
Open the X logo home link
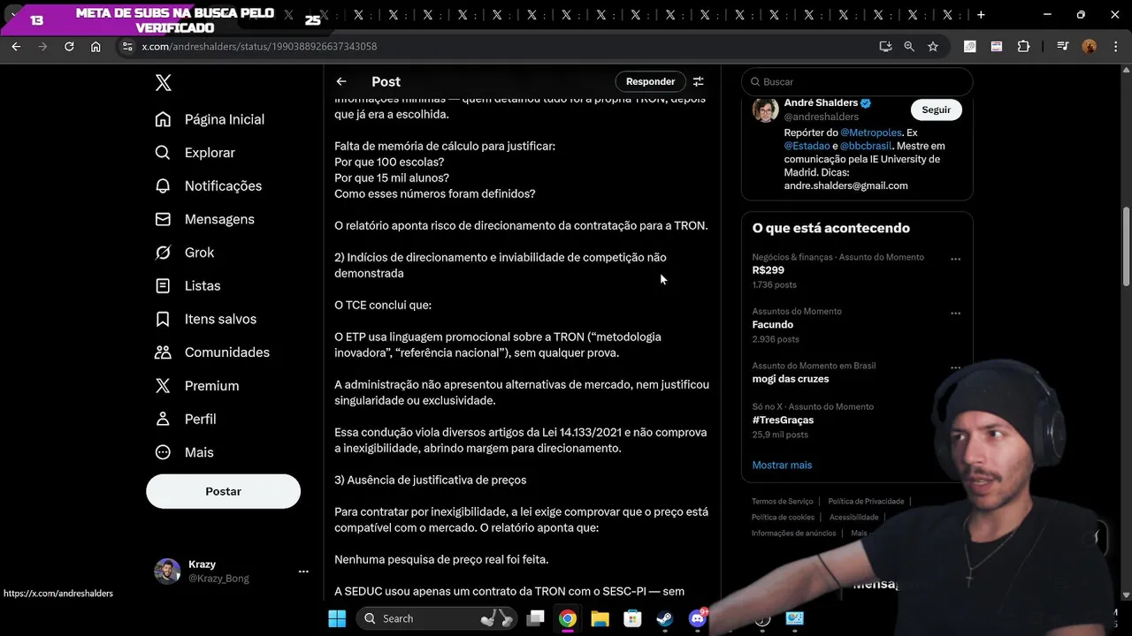point(163,83)
